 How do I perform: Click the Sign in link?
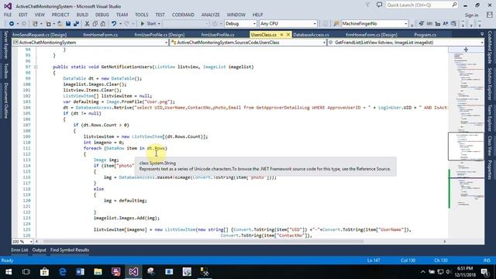pos(471,15)
